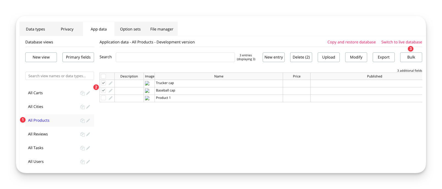The width and height of the screenshot is (442, 189).
Task: Edit the Product 1 entry pencil
Action: 111,98
